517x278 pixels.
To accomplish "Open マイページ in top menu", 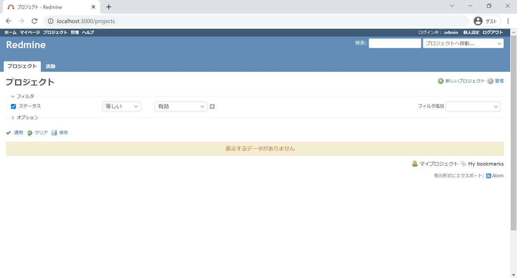I will point(30,33).
